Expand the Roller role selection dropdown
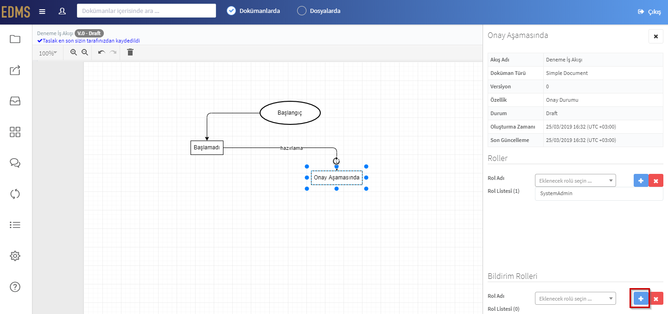This screenshot has height=314, width=668. (575, 180)
